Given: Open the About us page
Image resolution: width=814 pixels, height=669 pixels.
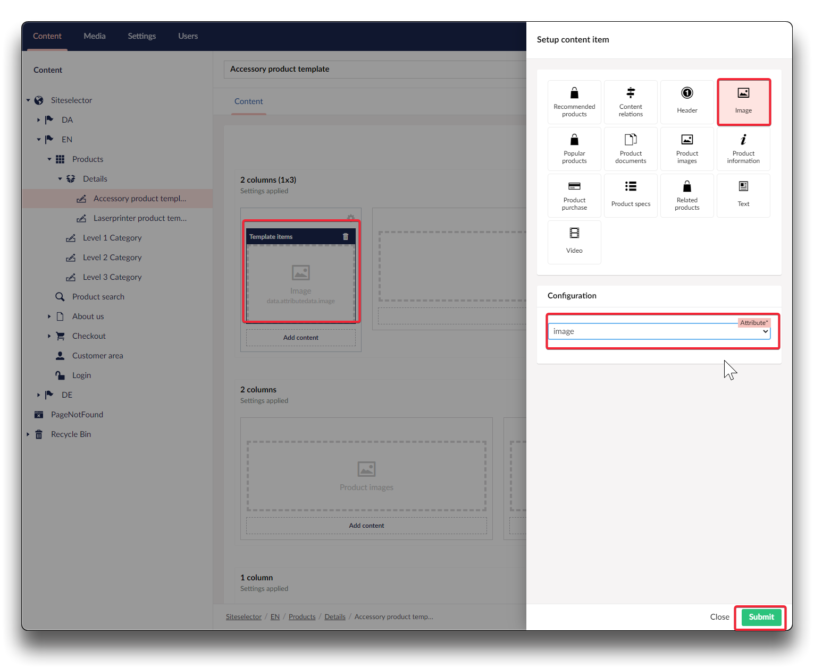Looking at the screenshot, I should (x=88, y=316).
